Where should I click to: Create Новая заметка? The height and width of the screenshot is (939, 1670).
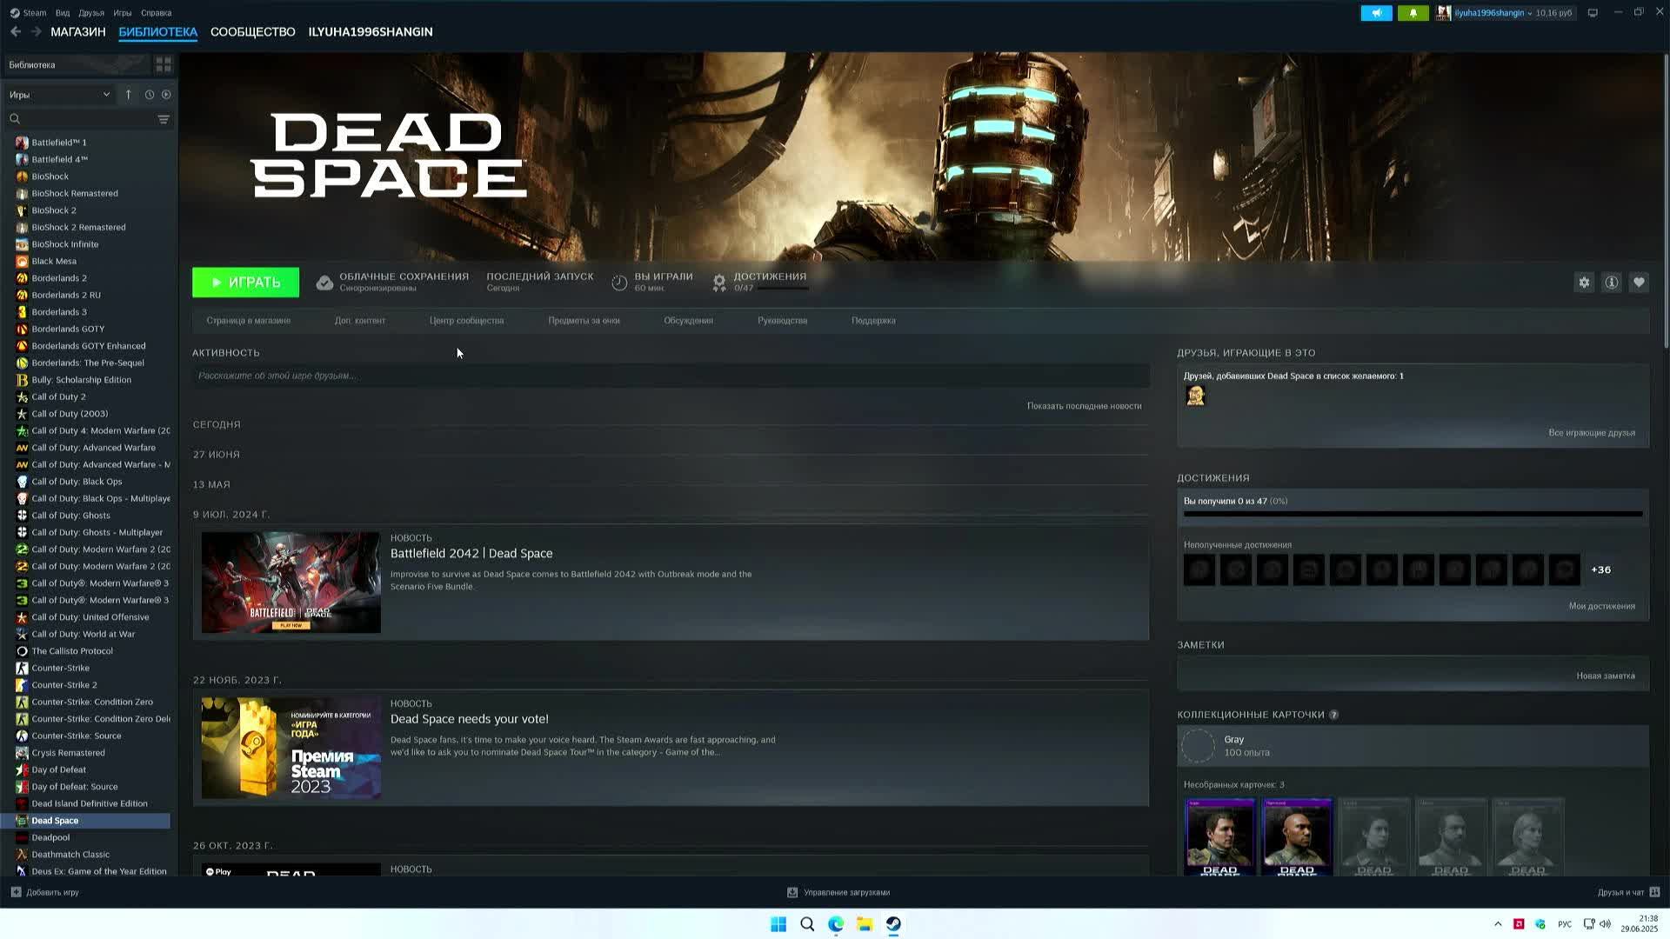(x=1606, y=676)
